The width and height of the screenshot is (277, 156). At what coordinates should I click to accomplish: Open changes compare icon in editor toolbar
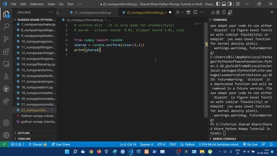tap(188, 13)
